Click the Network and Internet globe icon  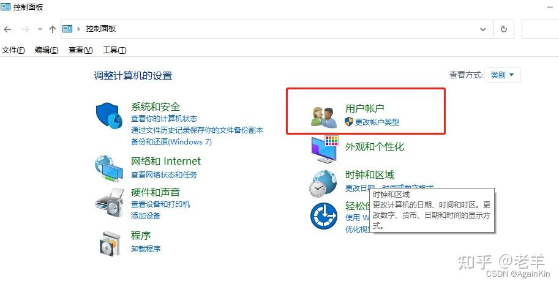(109, 168)
